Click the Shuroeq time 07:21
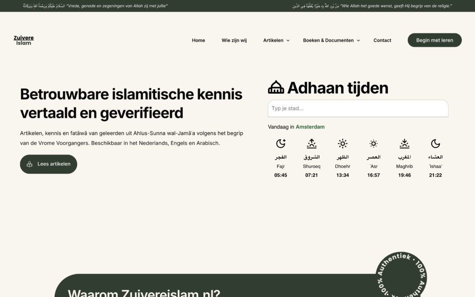The width and height of the screenshot is (475, 297). (x=311, y=175)
